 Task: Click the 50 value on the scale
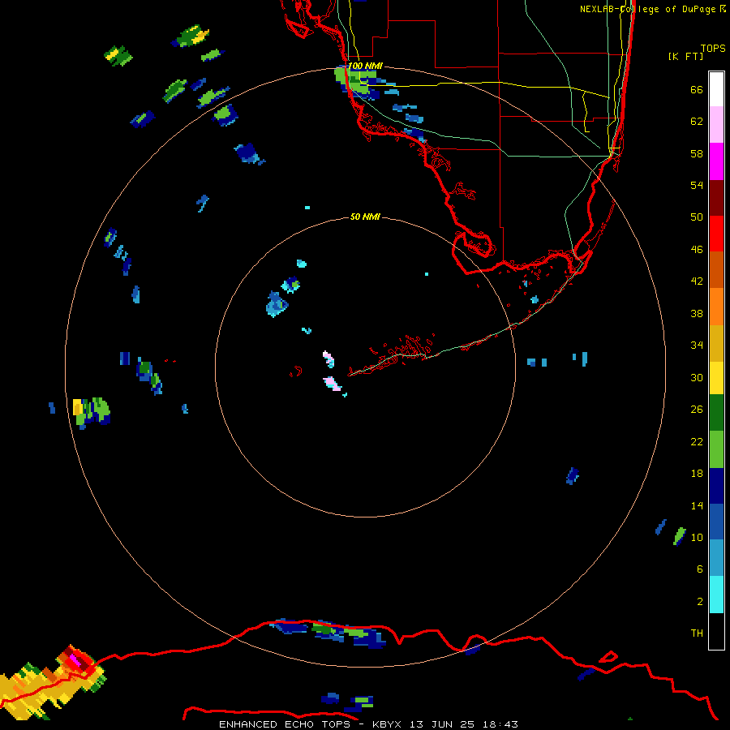(x=697, y=217)
